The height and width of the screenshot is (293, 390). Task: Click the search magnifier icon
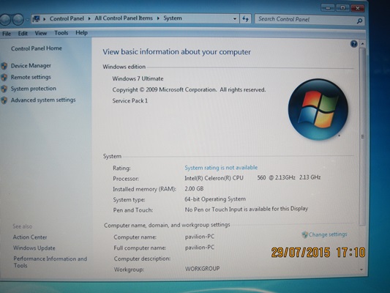click(x=359, y=21)
